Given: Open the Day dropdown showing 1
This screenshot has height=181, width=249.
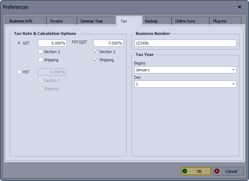Looking at the screenshot, I should tap(185, 84).
